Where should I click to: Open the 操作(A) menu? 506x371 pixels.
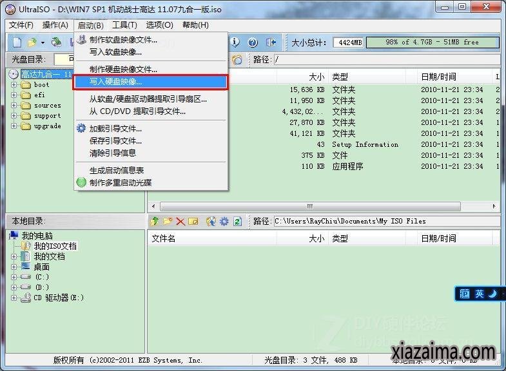pos(55,25)
